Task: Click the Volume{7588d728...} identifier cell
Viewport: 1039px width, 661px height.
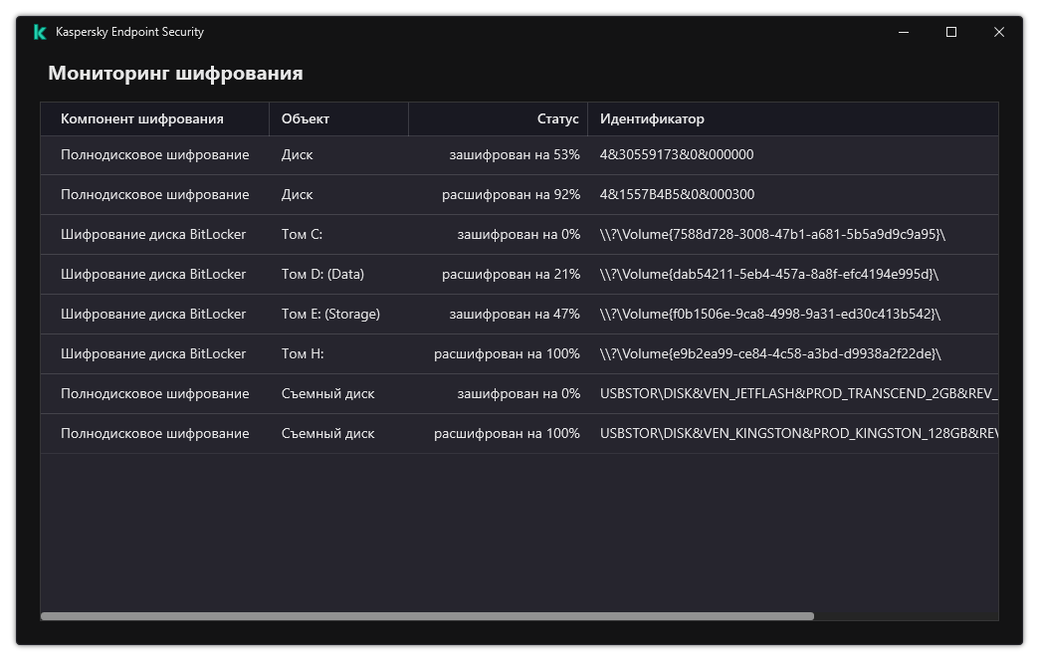Action: tap(772, 234)
